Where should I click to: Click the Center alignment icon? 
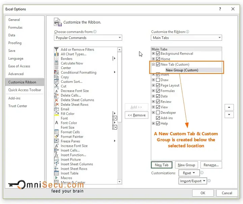[x=56, y=68]
